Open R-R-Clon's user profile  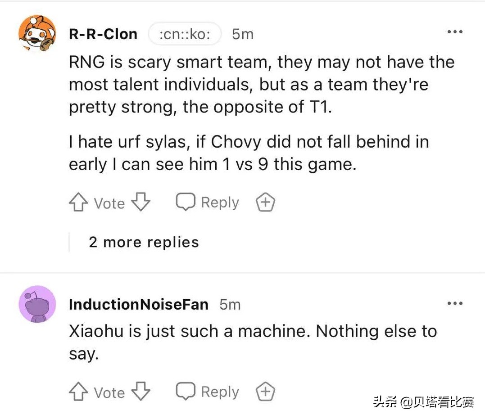click(103, 33)
